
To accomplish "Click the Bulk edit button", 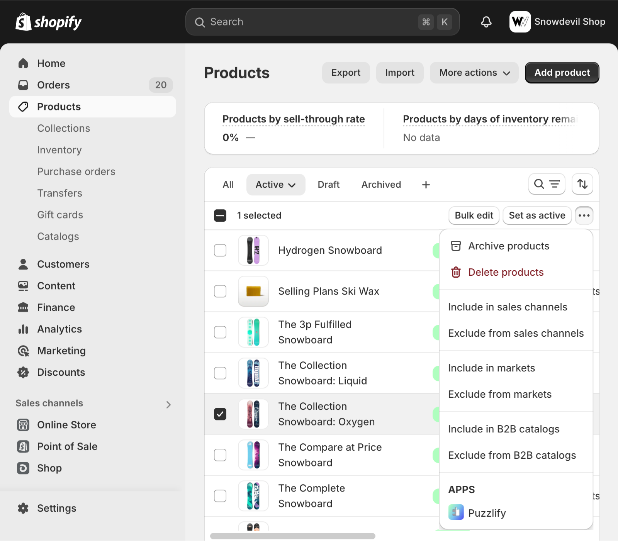I will [x=474, y=215].
